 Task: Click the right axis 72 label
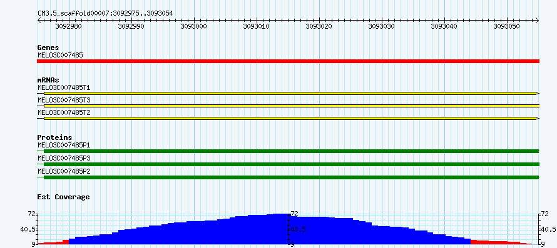[545, 214]
